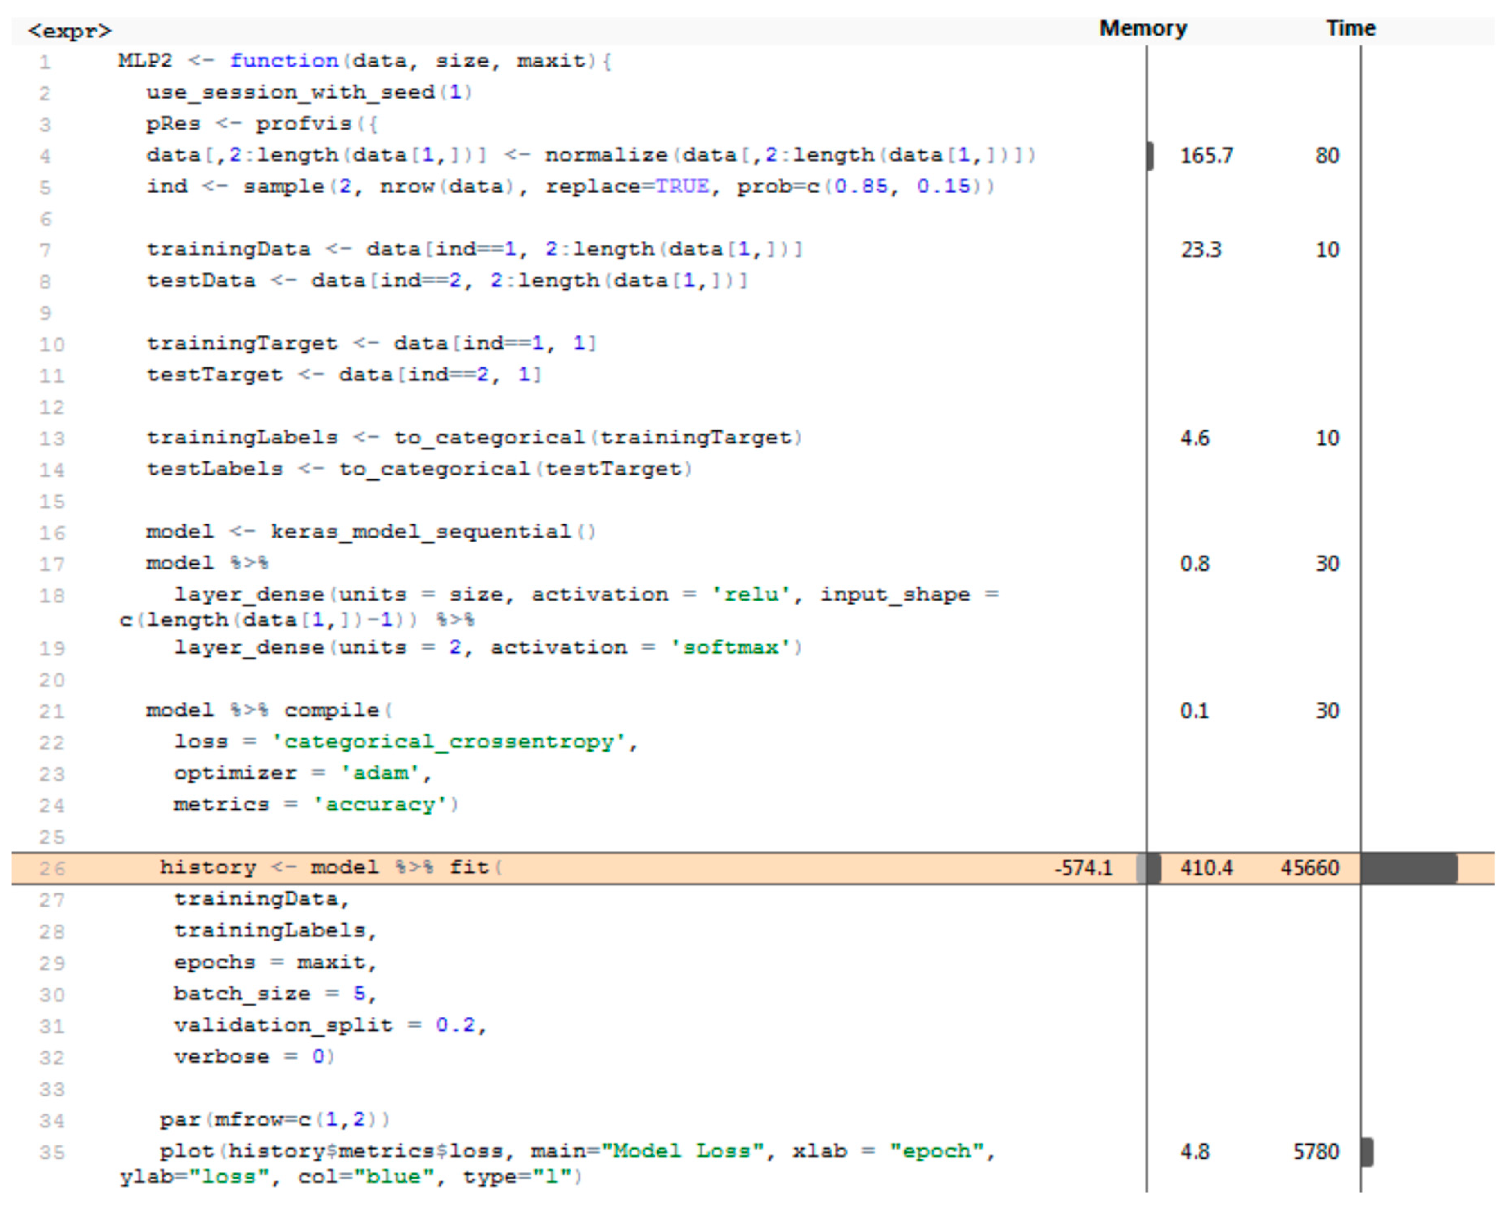The height and width of the screenshot is (1206, 1505).
Task: Click the 165.7 memory value
Action: pos(1206,155)
